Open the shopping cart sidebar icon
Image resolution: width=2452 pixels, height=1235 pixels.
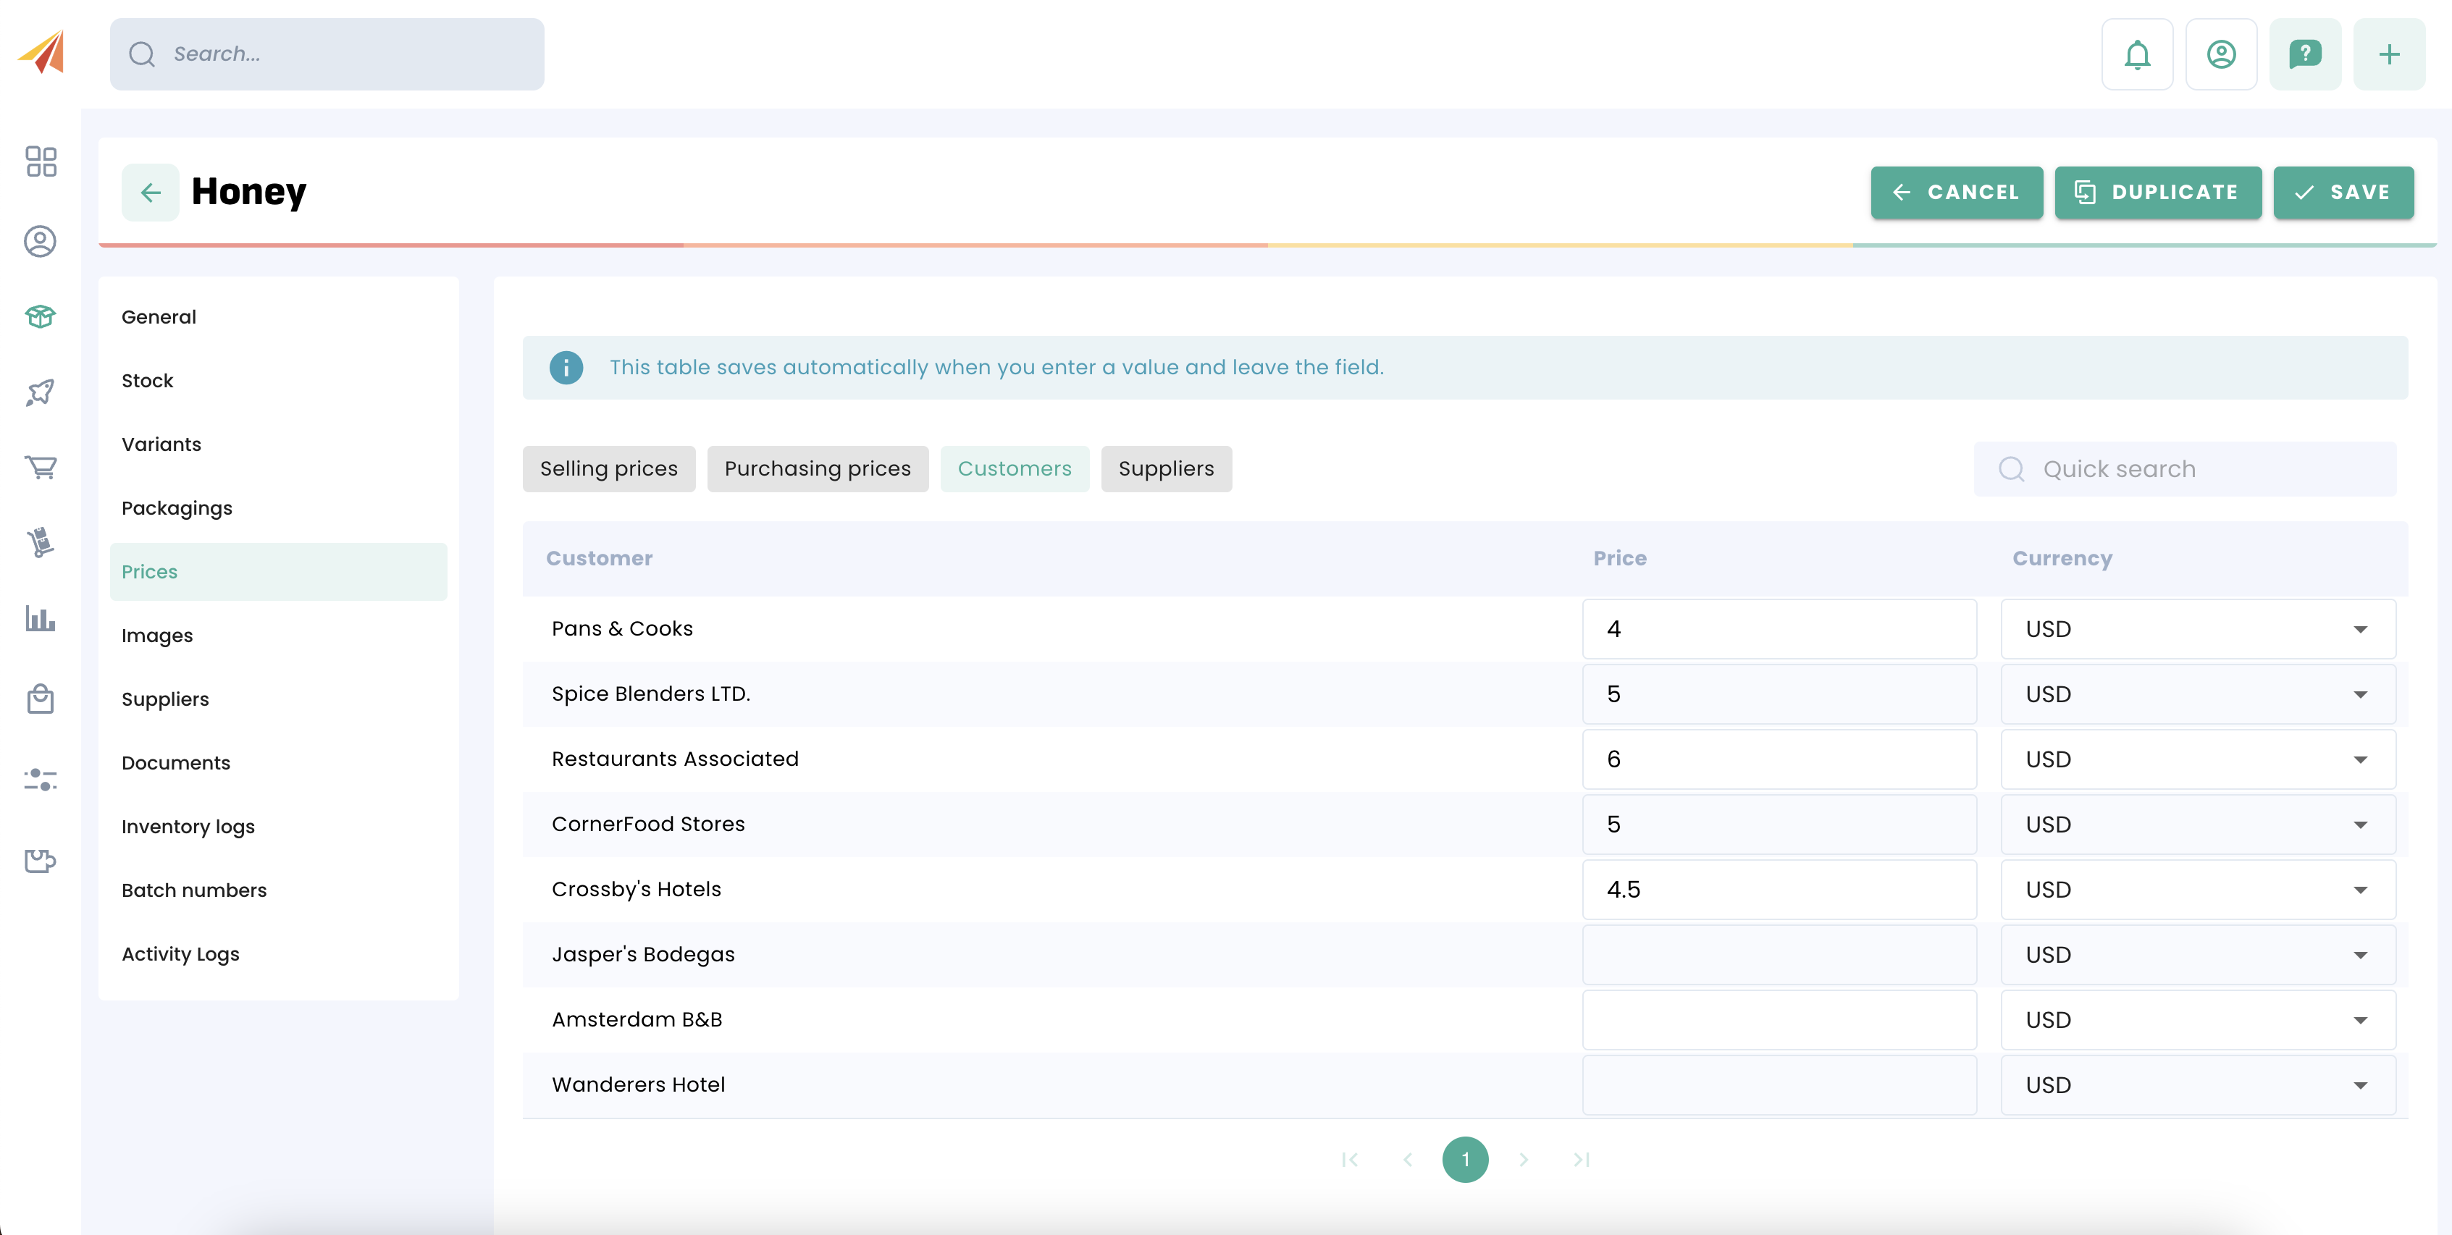click(41, 467)
